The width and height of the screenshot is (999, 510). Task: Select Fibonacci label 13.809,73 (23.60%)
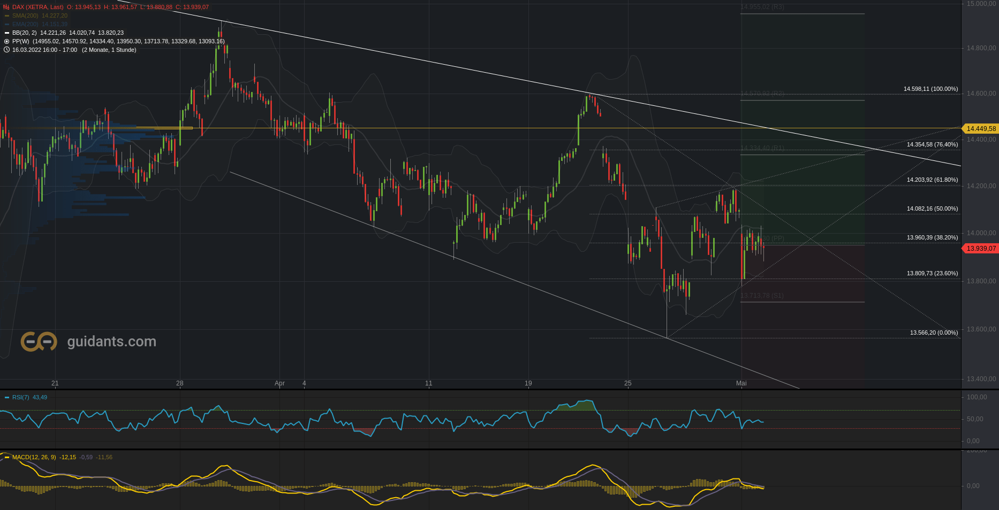(x=933, y=273)
